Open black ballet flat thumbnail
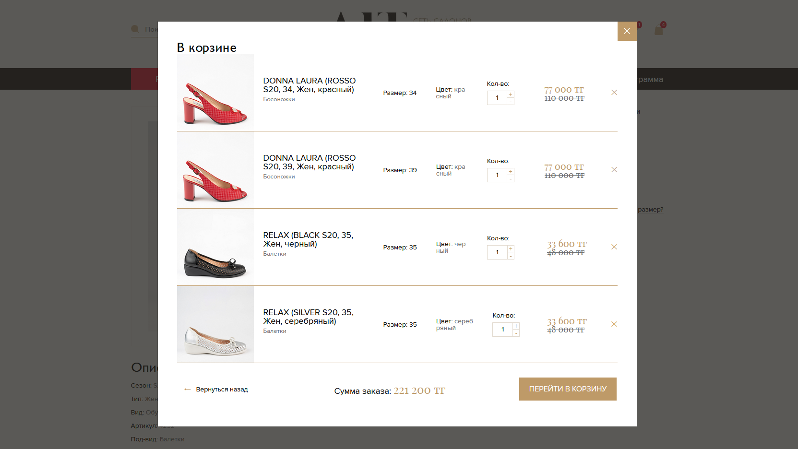 (215, 247)
